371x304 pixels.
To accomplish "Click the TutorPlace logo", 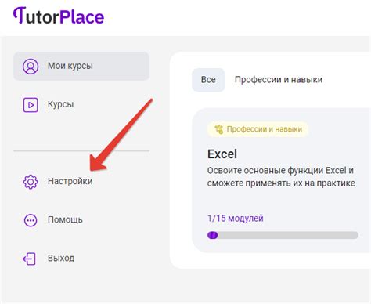I will (x=59, y=16).
